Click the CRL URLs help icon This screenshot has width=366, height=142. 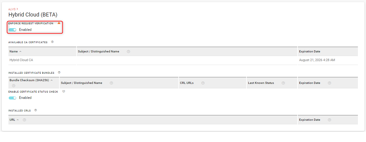pos(203,83)
